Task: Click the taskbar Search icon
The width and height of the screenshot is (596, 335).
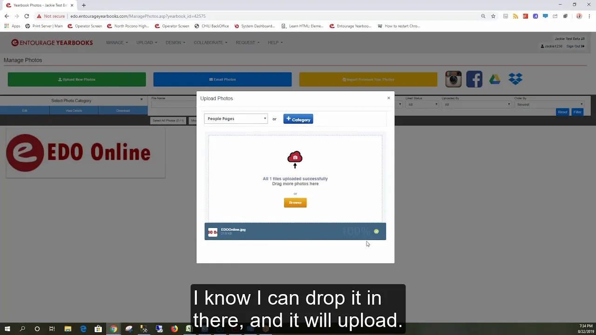Action: point(22,329)
